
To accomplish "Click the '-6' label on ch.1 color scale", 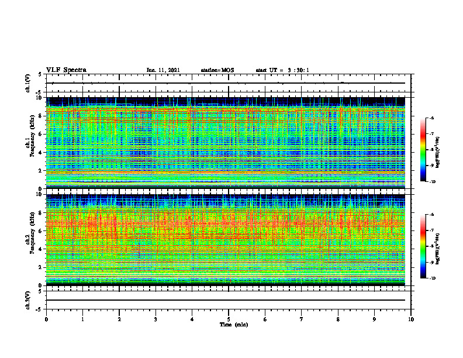I will tap(432, 118).
